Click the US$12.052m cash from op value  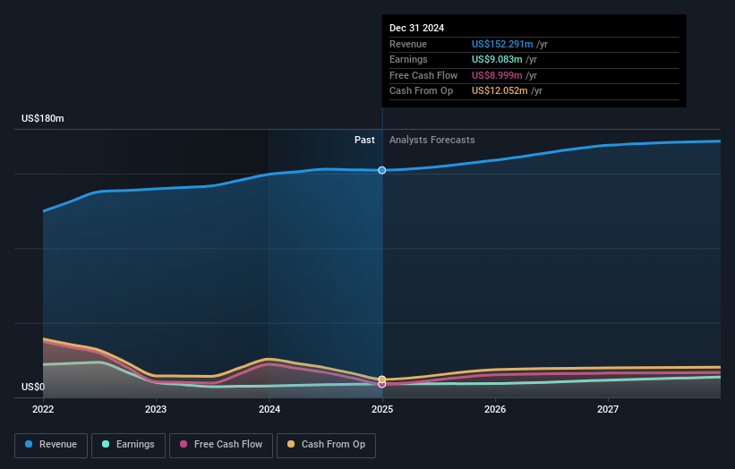(500, 91)
